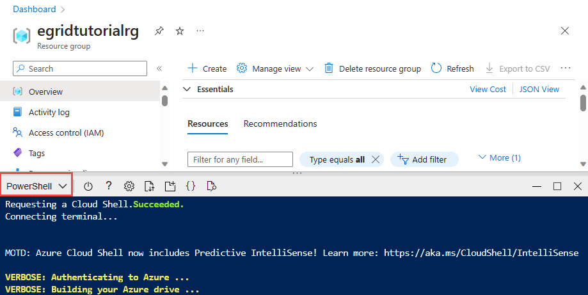Click Delete resource group

pos(372,68)
